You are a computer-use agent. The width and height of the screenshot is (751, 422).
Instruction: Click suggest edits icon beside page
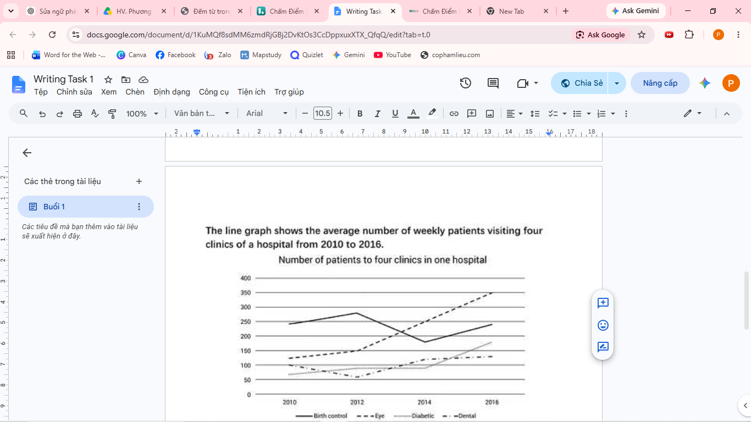[603, 347]
